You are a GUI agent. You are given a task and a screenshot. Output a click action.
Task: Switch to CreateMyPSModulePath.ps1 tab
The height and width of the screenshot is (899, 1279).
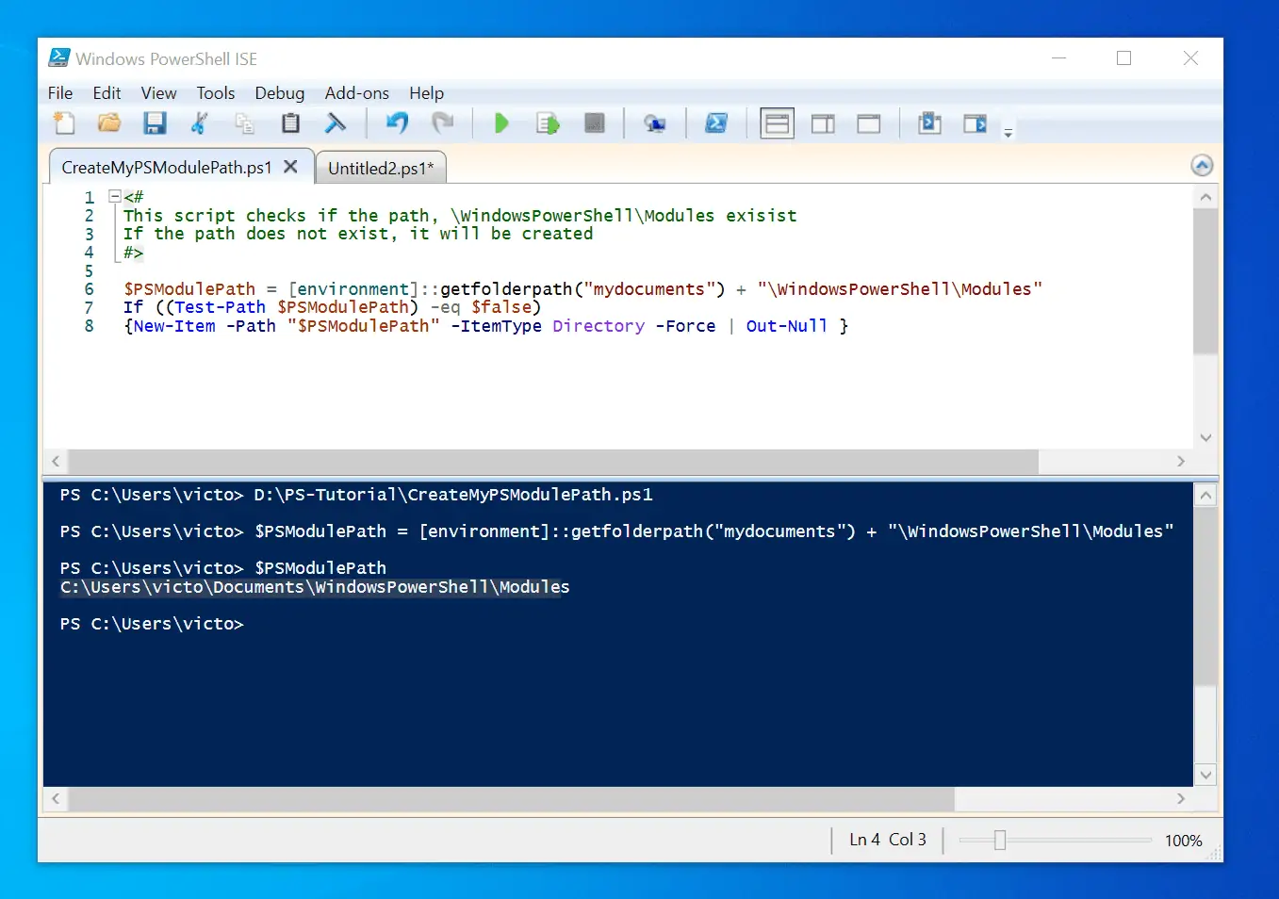[166, 167]
